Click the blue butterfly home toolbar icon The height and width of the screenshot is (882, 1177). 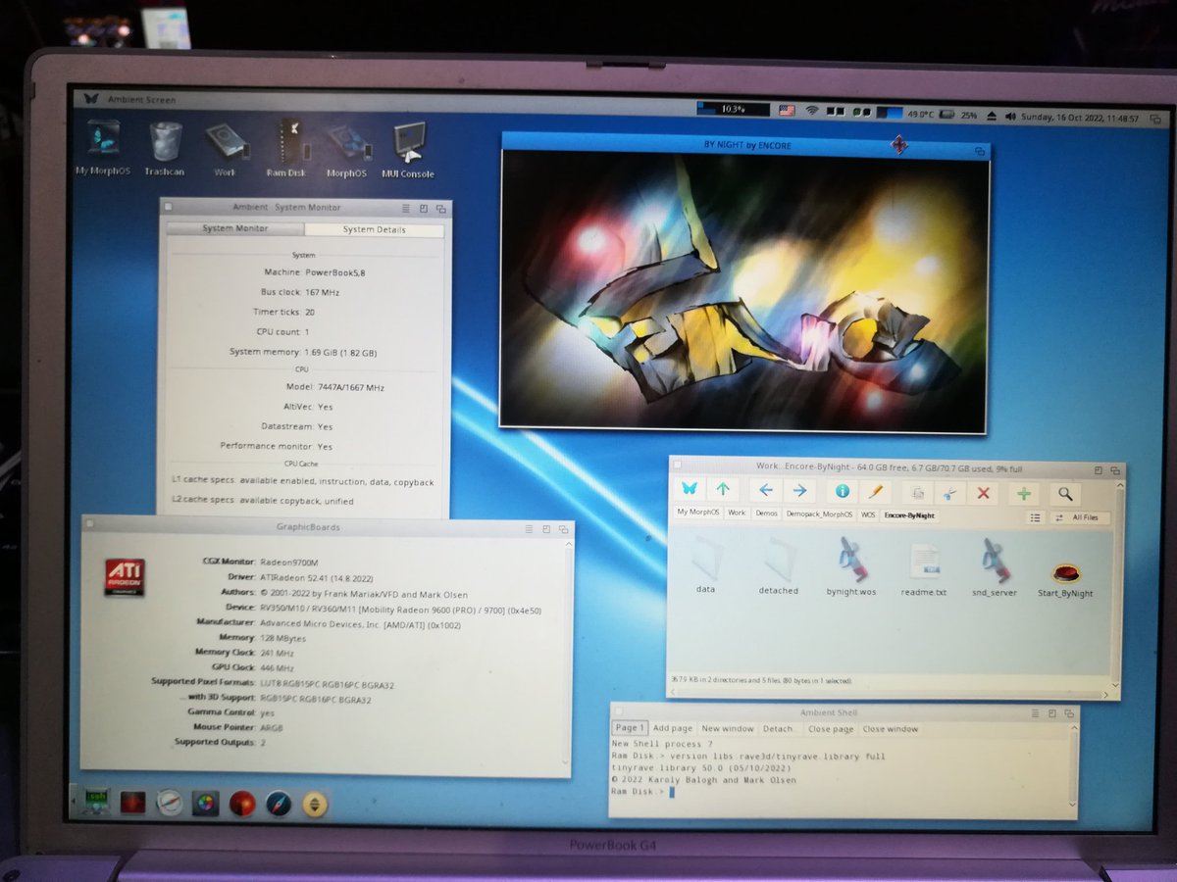[691, 489]
